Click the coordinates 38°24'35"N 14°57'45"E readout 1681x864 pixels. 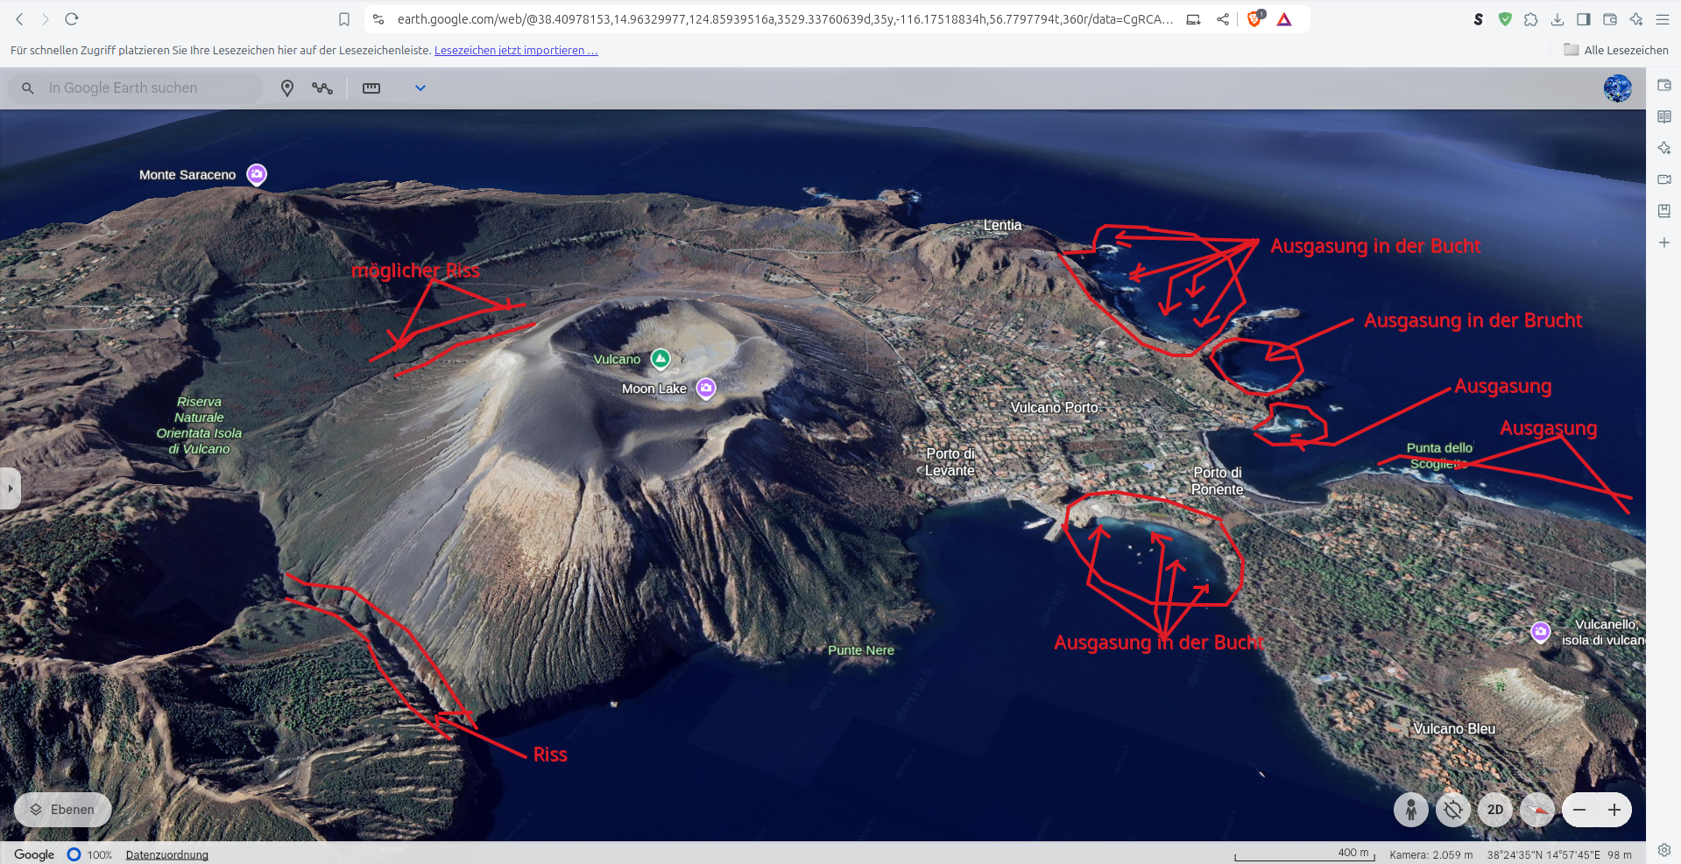point(1543,854)
